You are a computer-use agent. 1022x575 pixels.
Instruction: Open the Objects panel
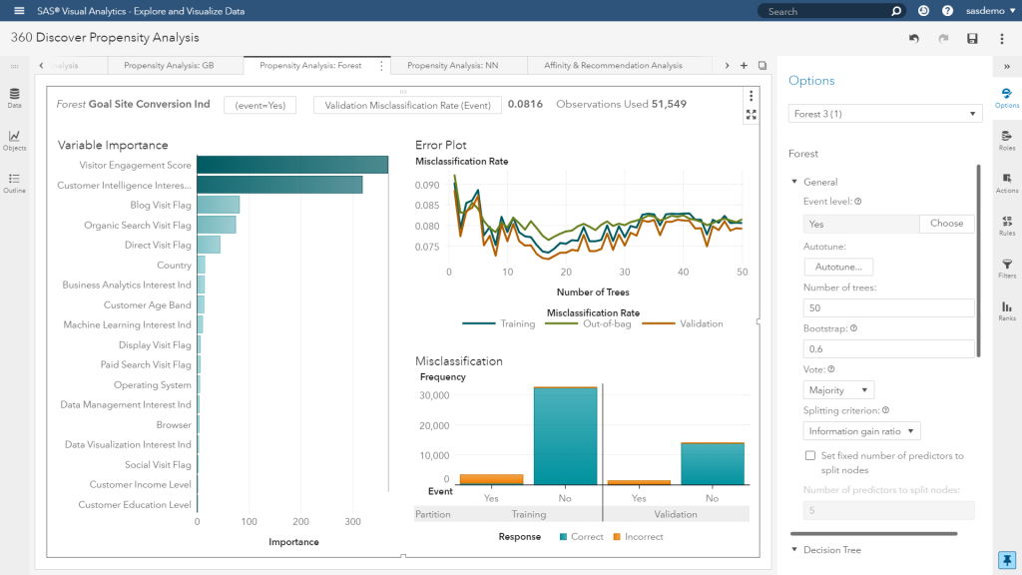point(14,136)
